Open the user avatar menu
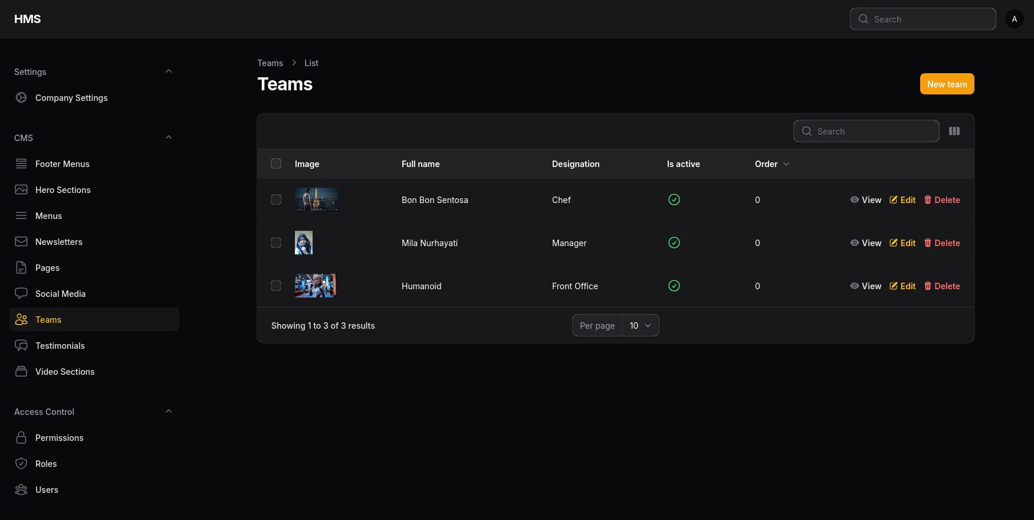Image resolution: width=1034 pixels, height=520 pixels. (1014, 19)
